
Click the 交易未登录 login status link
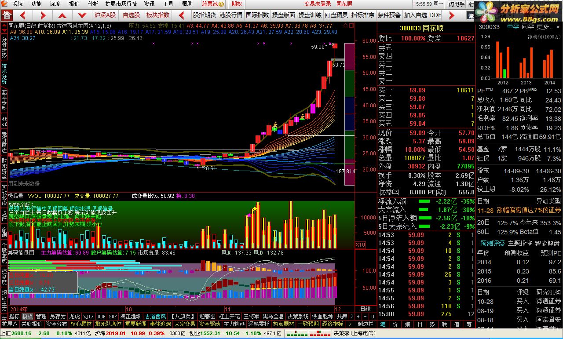point(318,4)
